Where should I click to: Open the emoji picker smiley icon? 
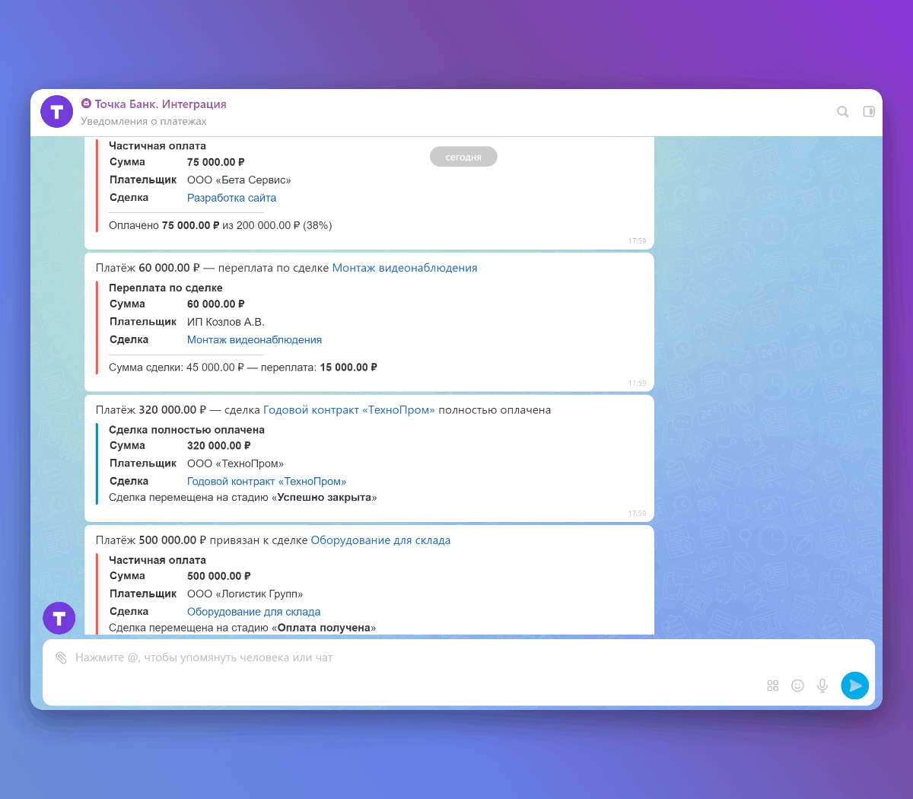click(797, 686)
